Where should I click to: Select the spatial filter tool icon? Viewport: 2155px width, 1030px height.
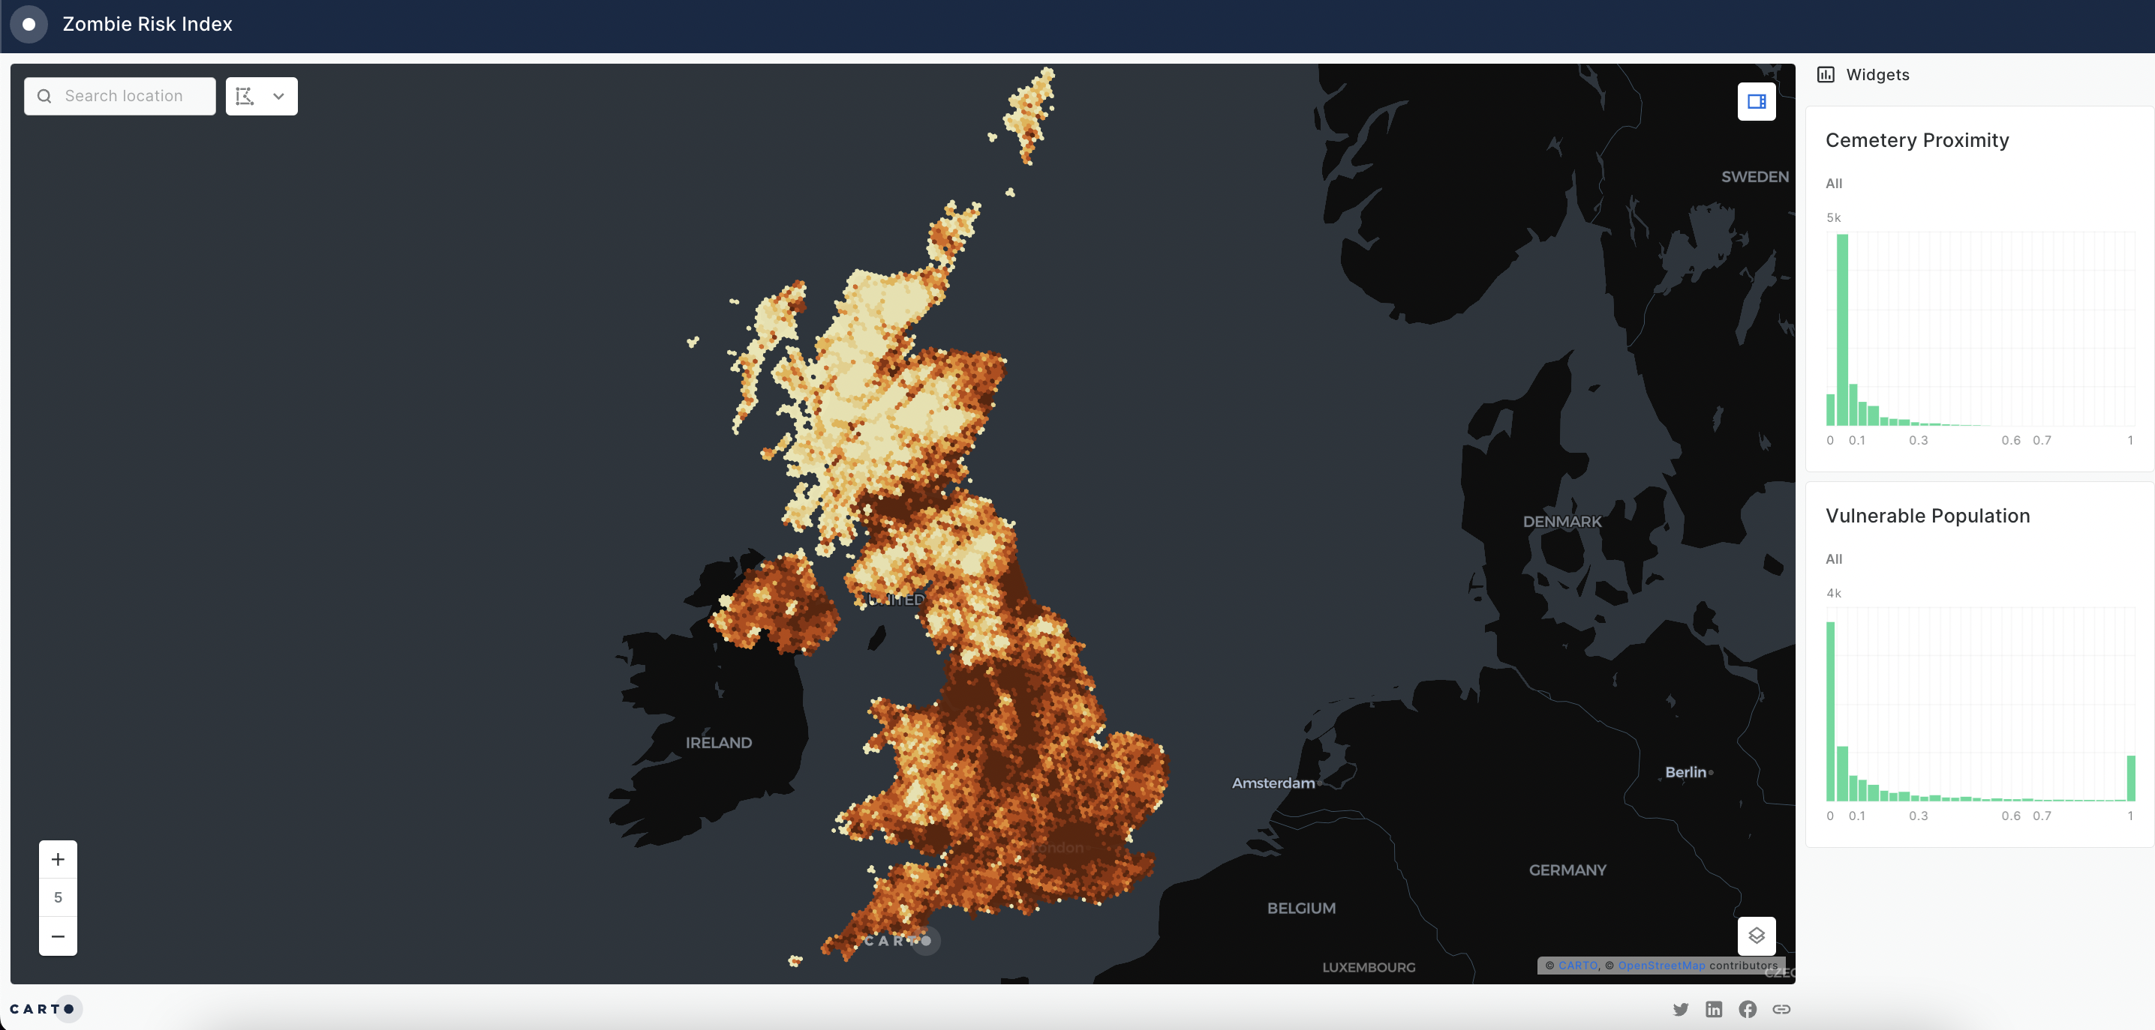click(x=246, y=94)
